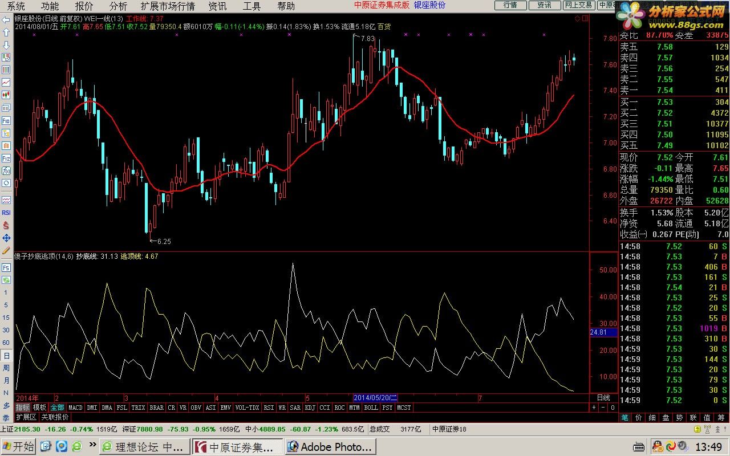Image resolution: width=730 pixels, height=456 pixels.
Task: Click 资讯 button in top bar
Action: [544, 5]
